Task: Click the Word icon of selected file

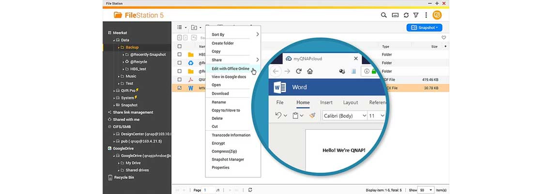Action: click(x=190, y=88)
